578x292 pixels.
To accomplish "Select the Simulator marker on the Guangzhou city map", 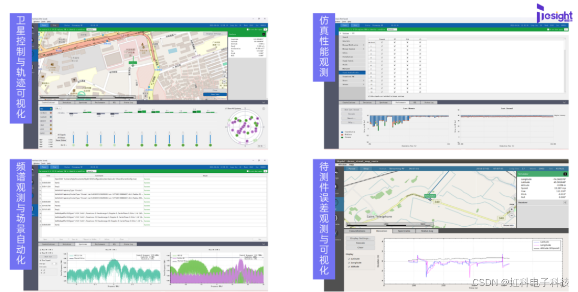I will point(133,63).
